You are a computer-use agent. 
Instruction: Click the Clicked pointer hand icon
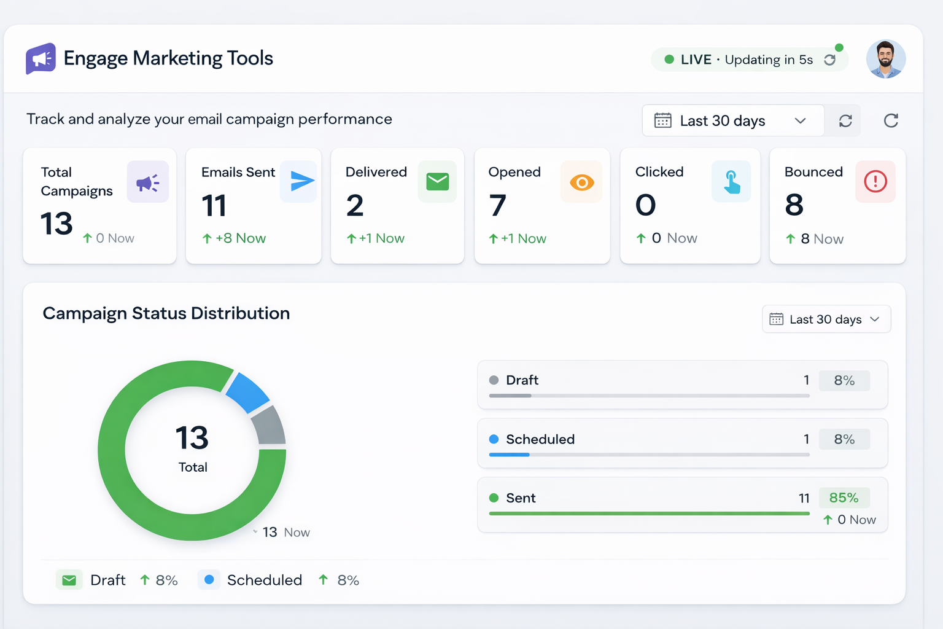point(731,181)
